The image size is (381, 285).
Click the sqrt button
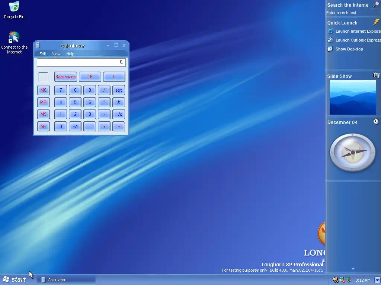click(119, 90)
